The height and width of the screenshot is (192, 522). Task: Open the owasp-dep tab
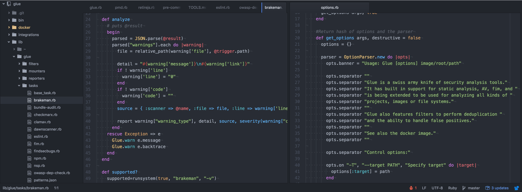point(248,8)
